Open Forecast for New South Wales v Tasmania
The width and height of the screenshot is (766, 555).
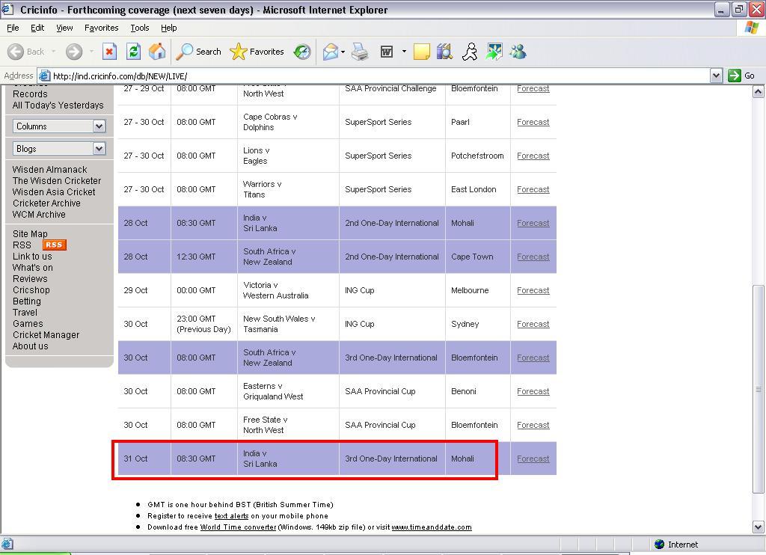[533, 324]
